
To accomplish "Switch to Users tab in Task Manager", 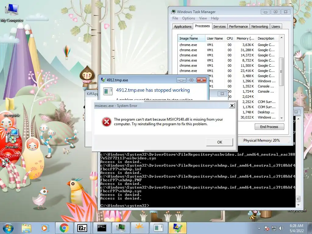I will 275,27.
